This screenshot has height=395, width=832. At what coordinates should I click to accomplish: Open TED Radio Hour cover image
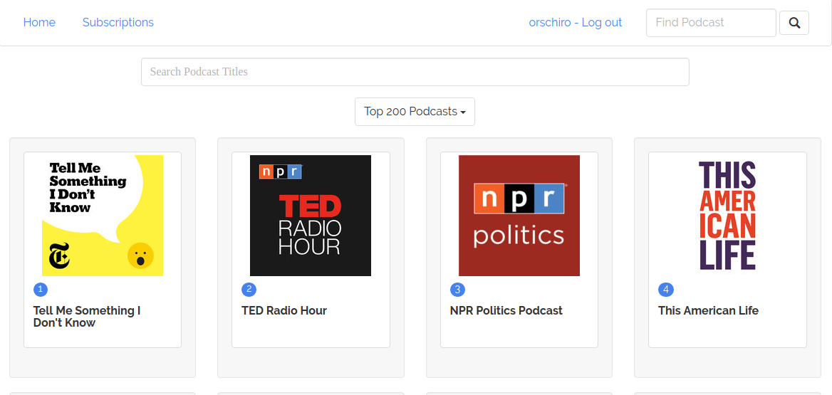click(x=311, y=215)
